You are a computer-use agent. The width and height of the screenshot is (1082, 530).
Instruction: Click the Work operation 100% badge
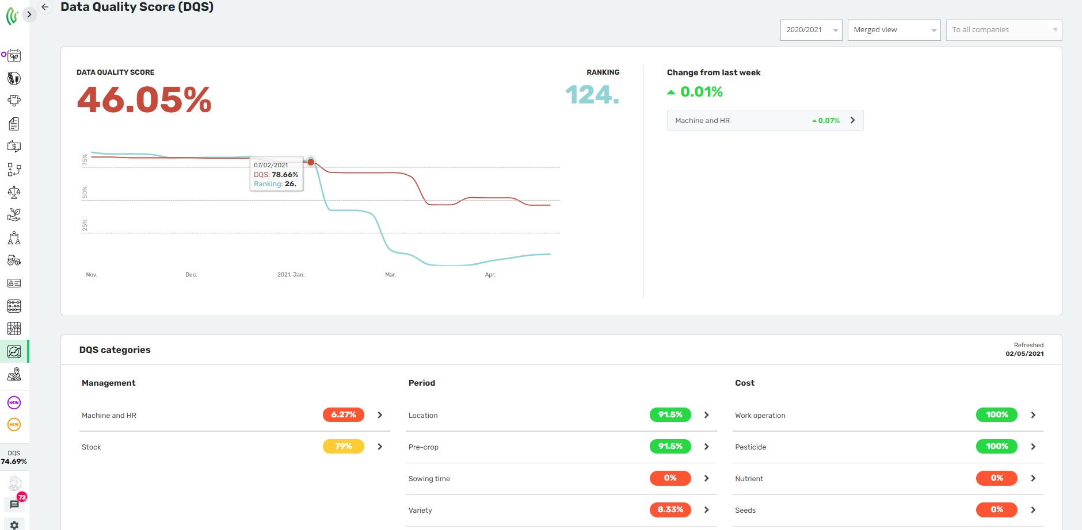[996, 415]
